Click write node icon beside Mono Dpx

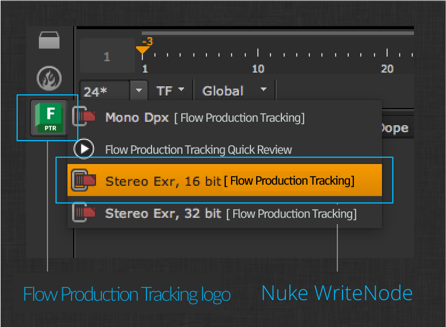click(83, 116)
